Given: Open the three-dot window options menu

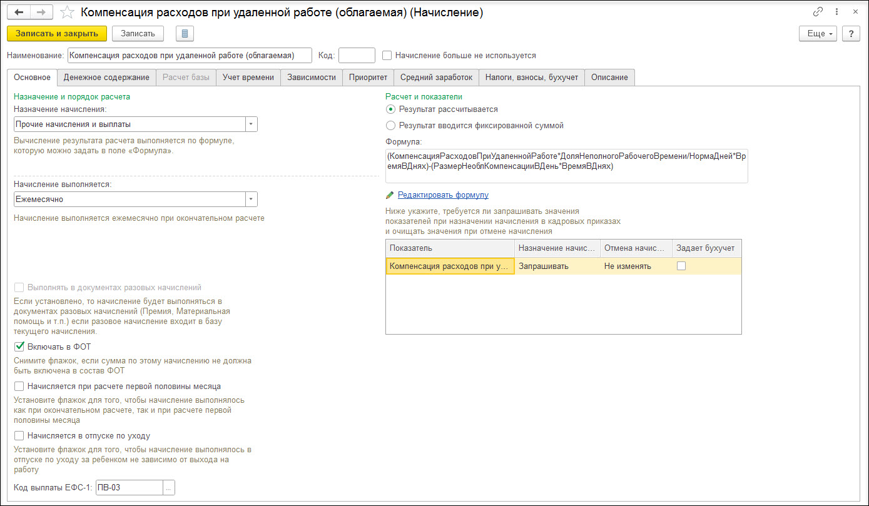Looking at the screenshot, I should pyautogui.click(x=836, y=12).
